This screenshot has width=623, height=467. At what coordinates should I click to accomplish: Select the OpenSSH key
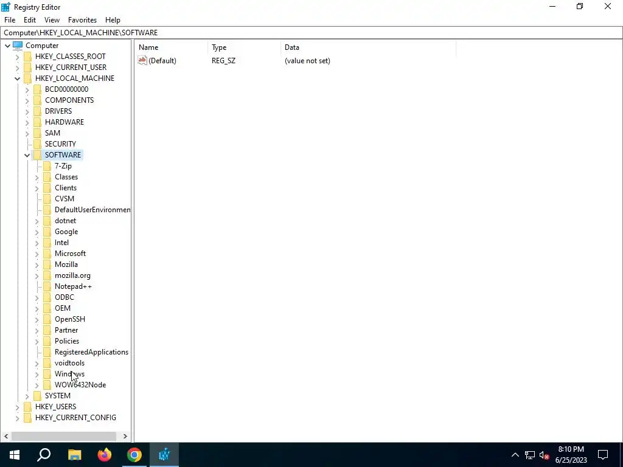pyautogui.click(x=70, y=319)
